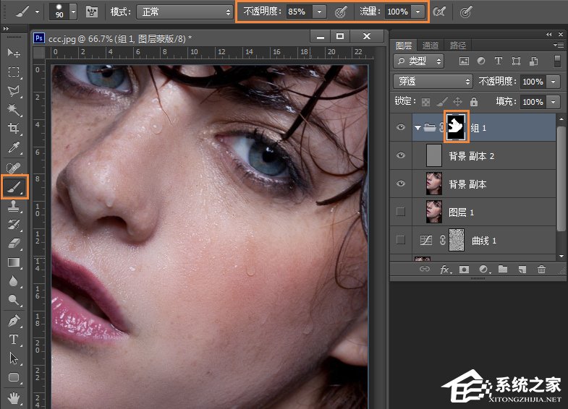Select the Brush tool in the toolbox

(x=14, y=186)
